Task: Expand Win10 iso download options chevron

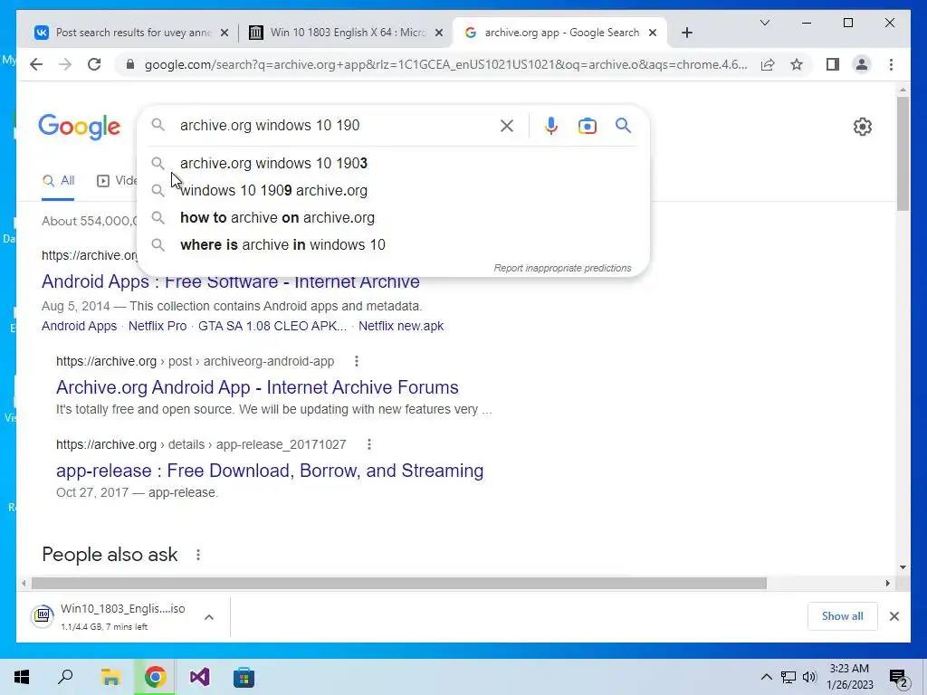Action: 209,617
